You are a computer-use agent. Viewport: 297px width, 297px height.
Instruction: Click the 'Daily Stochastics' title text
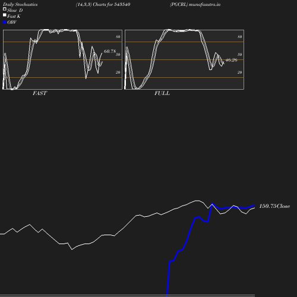(20, 5)
